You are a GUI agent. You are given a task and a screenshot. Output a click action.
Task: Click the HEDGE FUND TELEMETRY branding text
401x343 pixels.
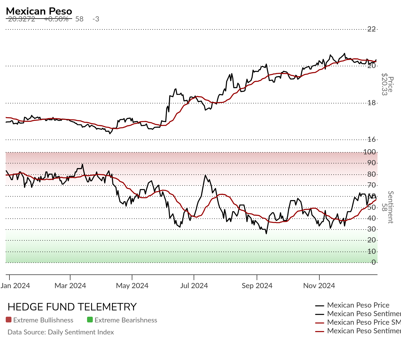point(72,307)
